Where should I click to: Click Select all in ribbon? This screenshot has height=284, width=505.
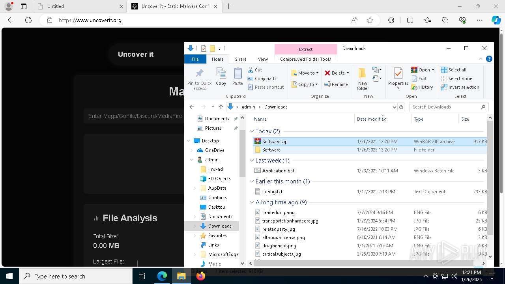454,70
